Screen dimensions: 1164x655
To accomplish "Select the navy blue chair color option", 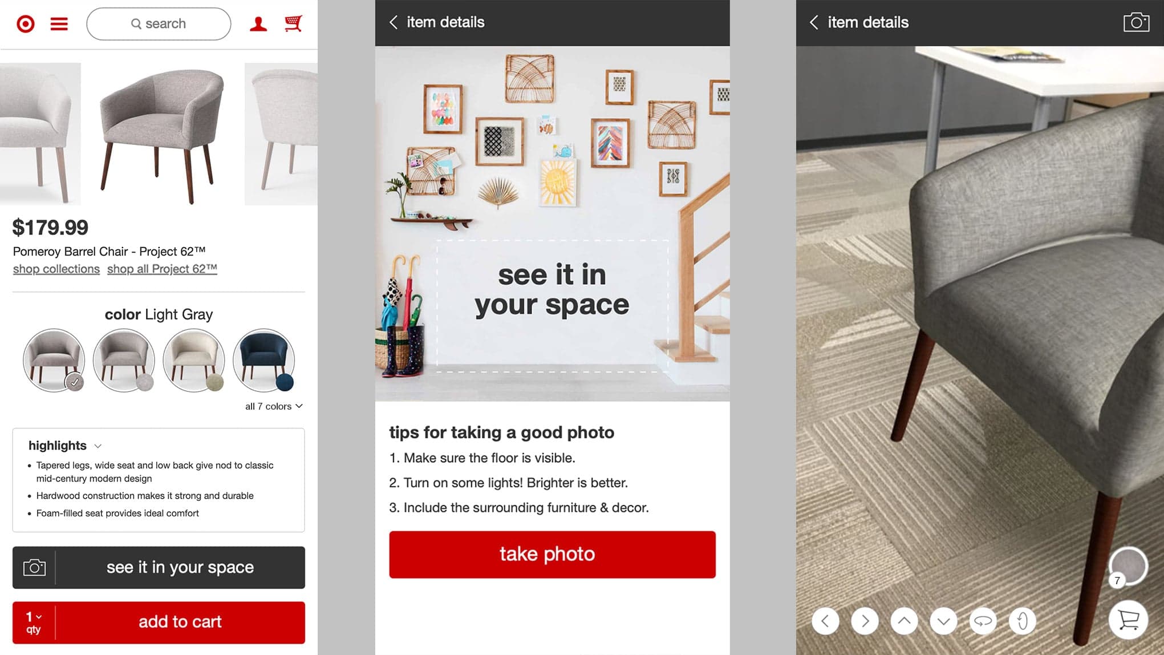I will point(263,360).
